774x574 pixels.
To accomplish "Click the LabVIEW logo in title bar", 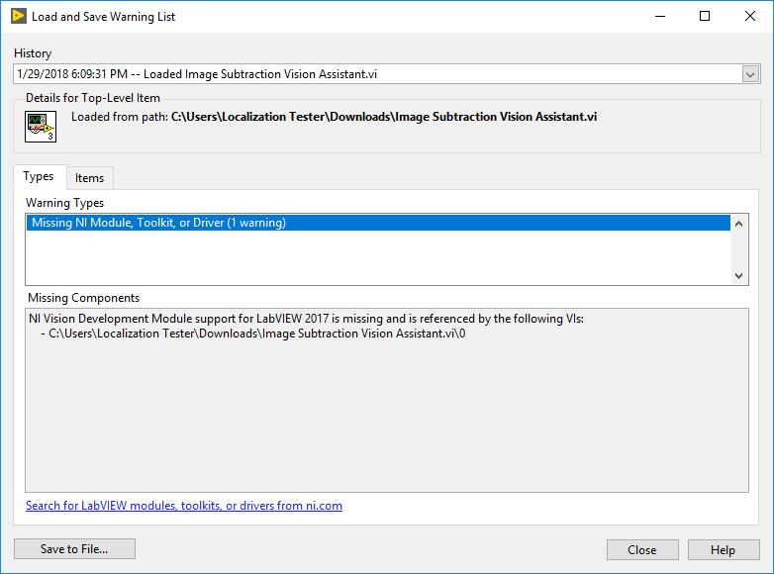I will click(18, 16).
